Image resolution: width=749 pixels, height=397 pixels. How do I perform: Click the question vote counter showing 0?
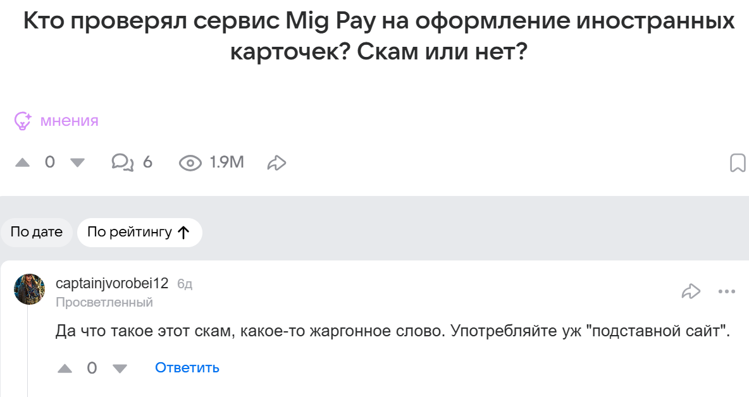point(50,162)
